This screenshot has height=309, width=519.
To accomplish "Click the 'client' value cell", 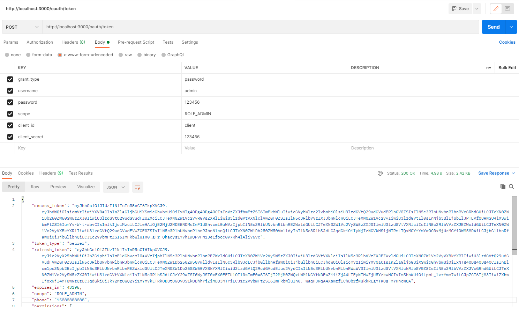I will (265, 125).
